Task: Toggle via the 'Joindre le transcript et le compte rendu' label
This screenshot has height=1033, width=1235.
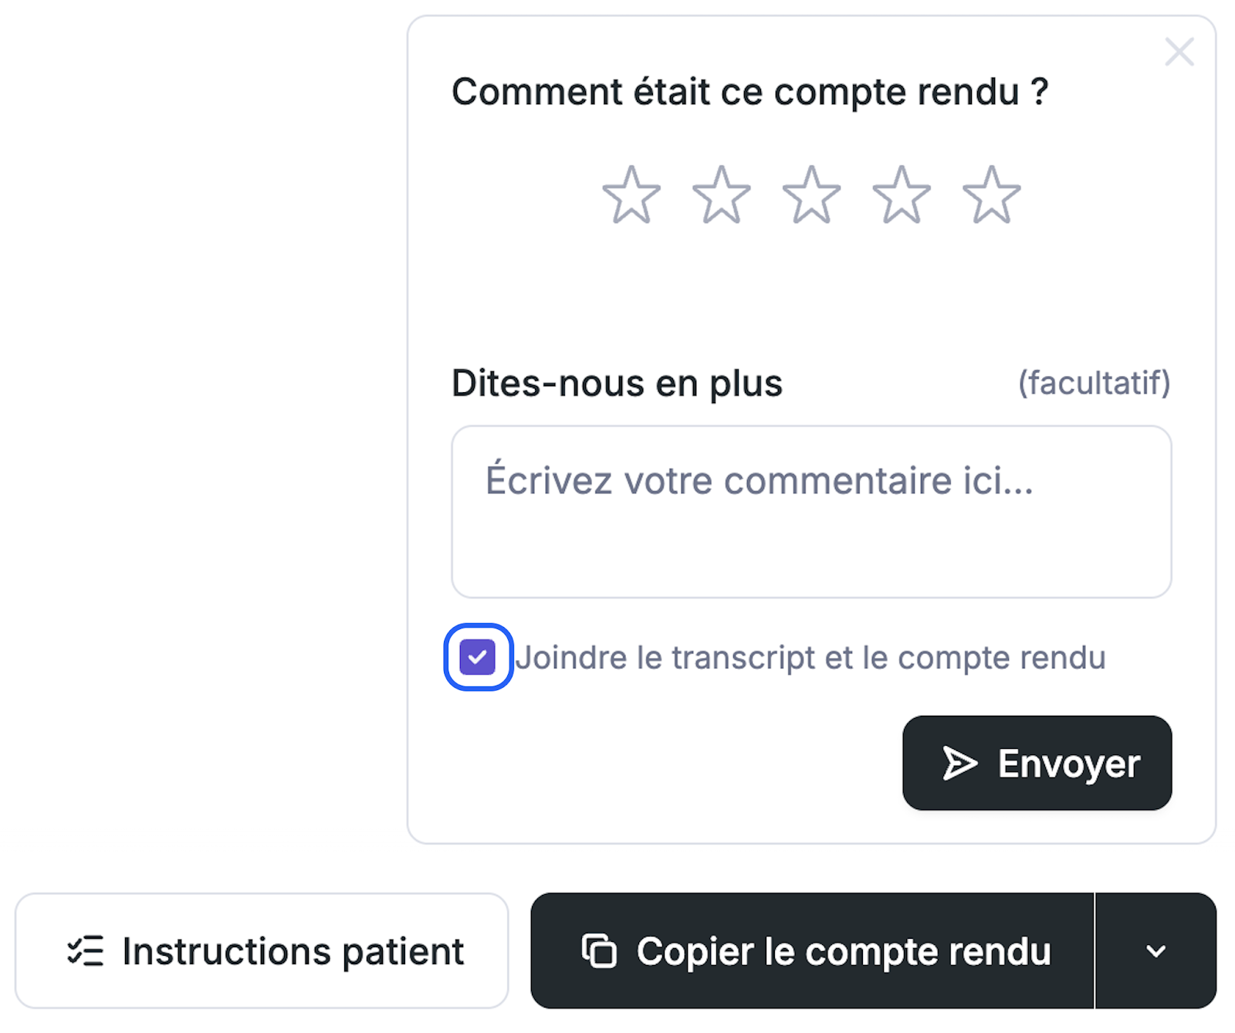Action: coord(810,658)
